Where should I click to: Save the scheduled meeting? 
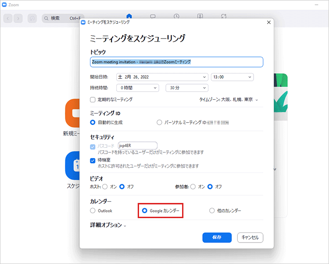click(x=217, y=237)
